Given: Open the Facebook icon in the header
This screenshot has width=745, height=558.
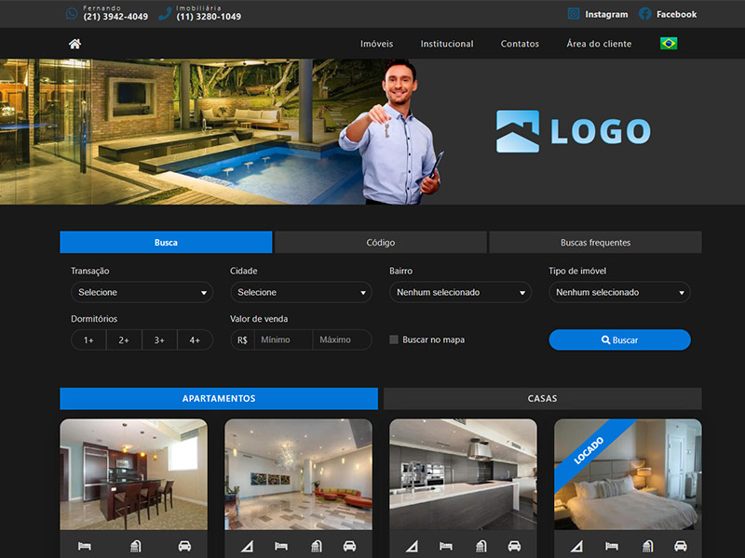Looking at the screenshot, I should click(x=644, y=14).
